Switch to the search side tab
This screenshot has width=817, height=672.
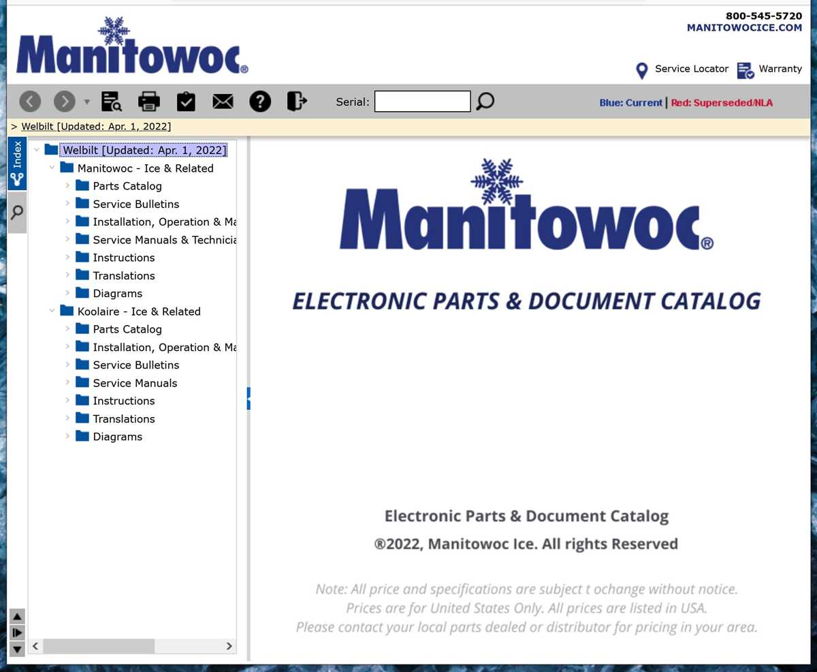click(x=17, y=213)
